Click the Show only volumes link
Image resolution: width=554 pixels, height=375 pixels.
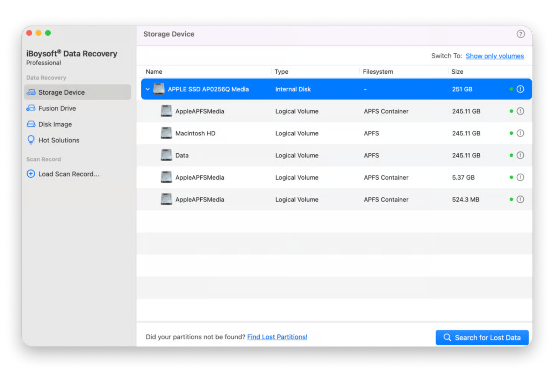495,56
